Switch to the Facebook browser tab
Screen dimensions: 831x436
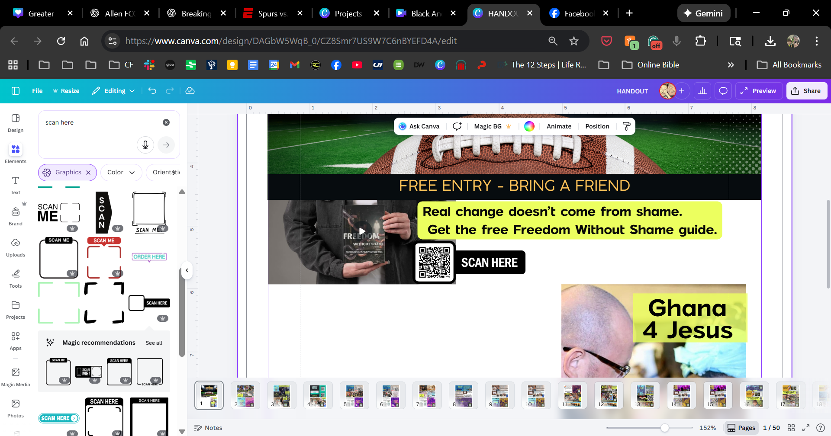point(578,13)
